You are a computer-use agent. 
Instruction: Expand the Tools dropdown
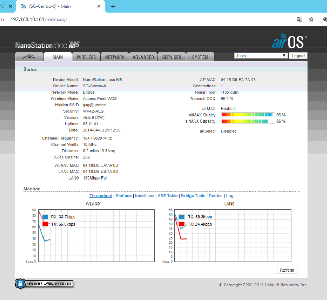pos(261,56)
